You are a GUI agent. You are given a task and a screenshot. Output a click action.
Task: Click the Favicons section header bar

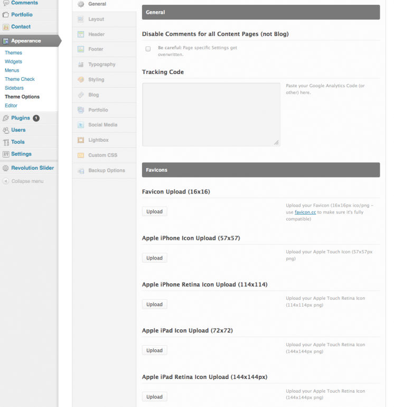coord(261,170)
